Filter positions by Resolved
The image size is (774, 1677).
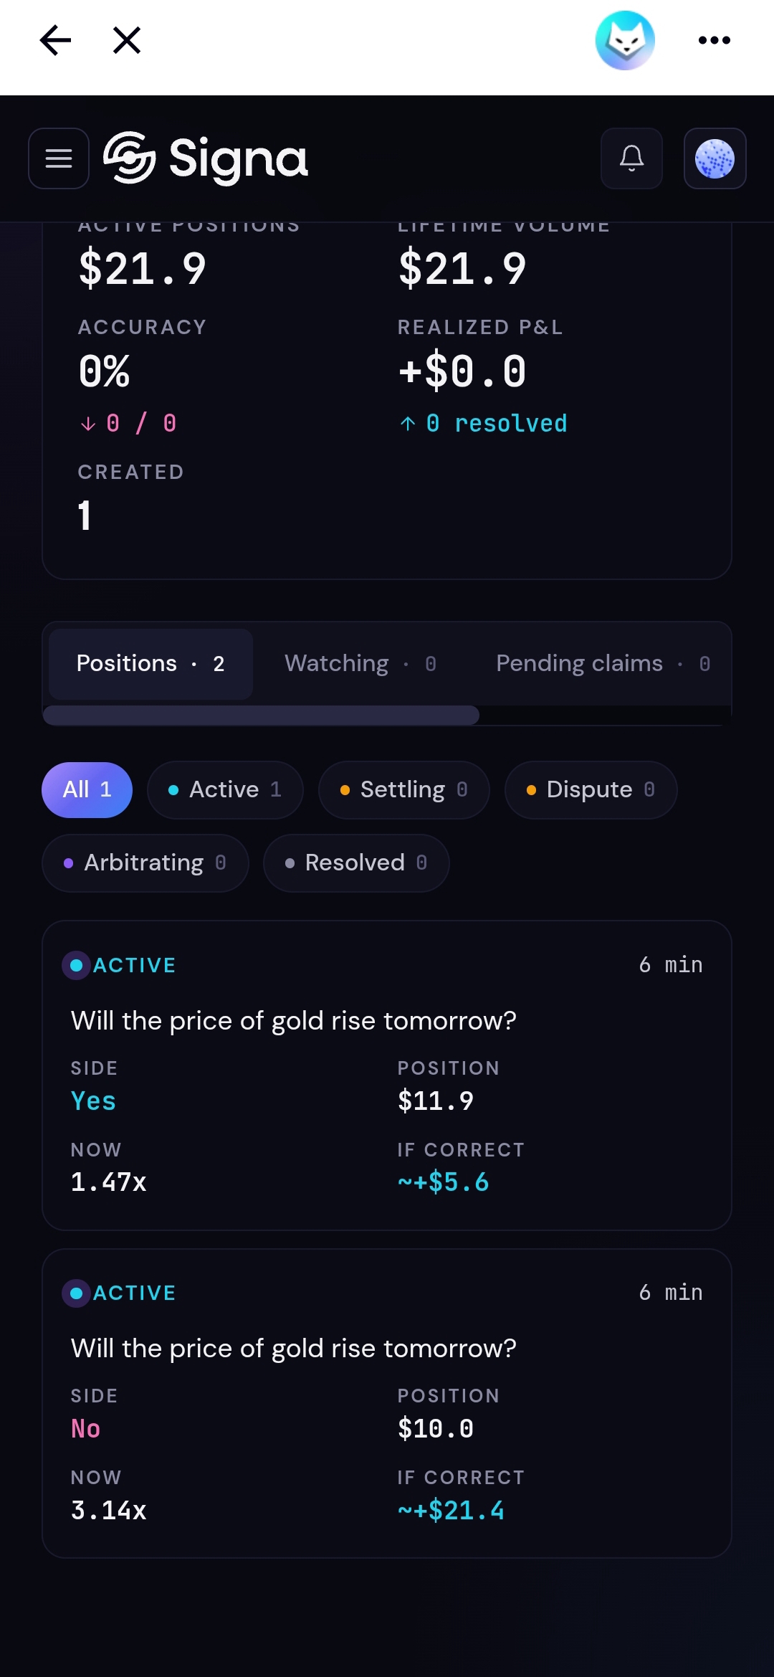pyautogui.click(x=356, y=863)
